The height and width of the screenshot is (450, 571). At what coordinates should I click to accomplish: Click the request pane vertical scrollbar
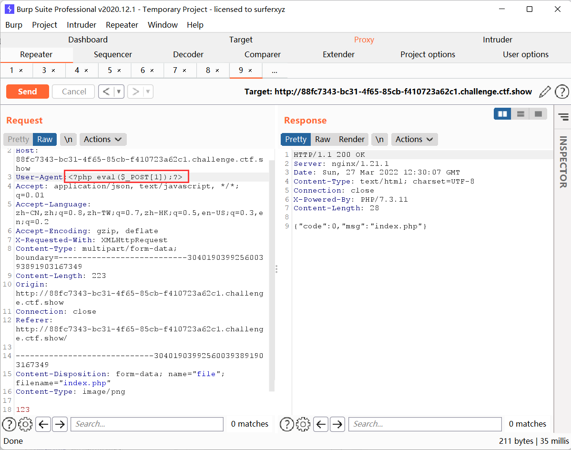pyautogui.click(x=272, y=276)
